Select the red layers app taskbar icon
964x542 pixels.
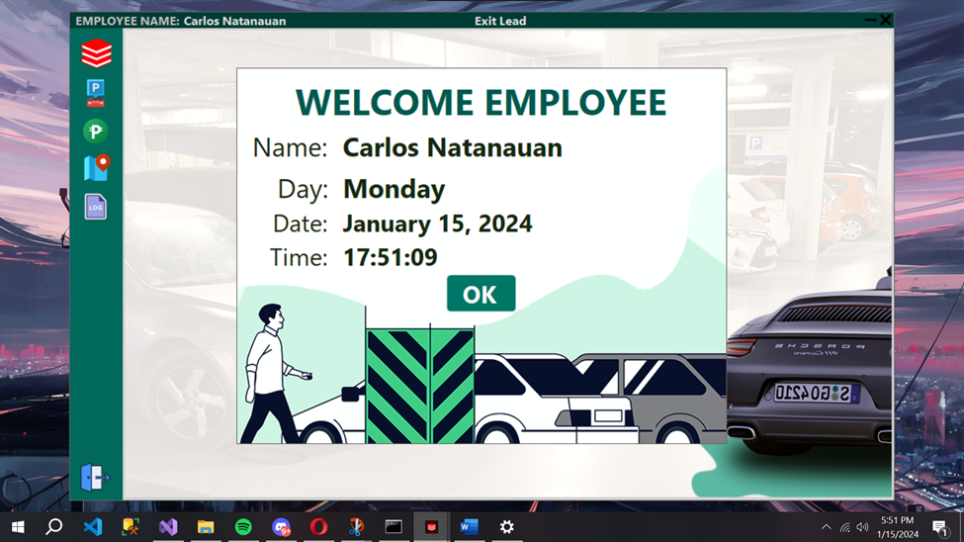coord(432,526)
